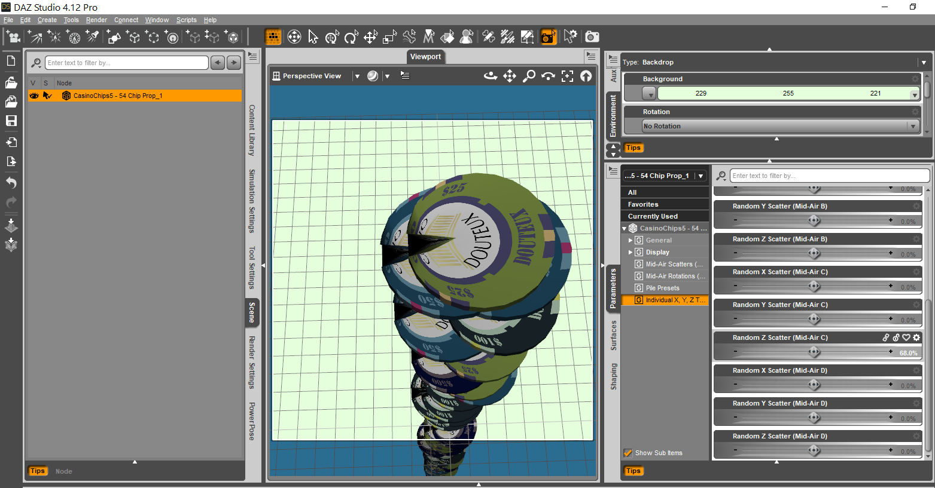The image size is (935, 488).
Task: Activate the Node Selection arrow tool
Action: (x=313, y=37)
